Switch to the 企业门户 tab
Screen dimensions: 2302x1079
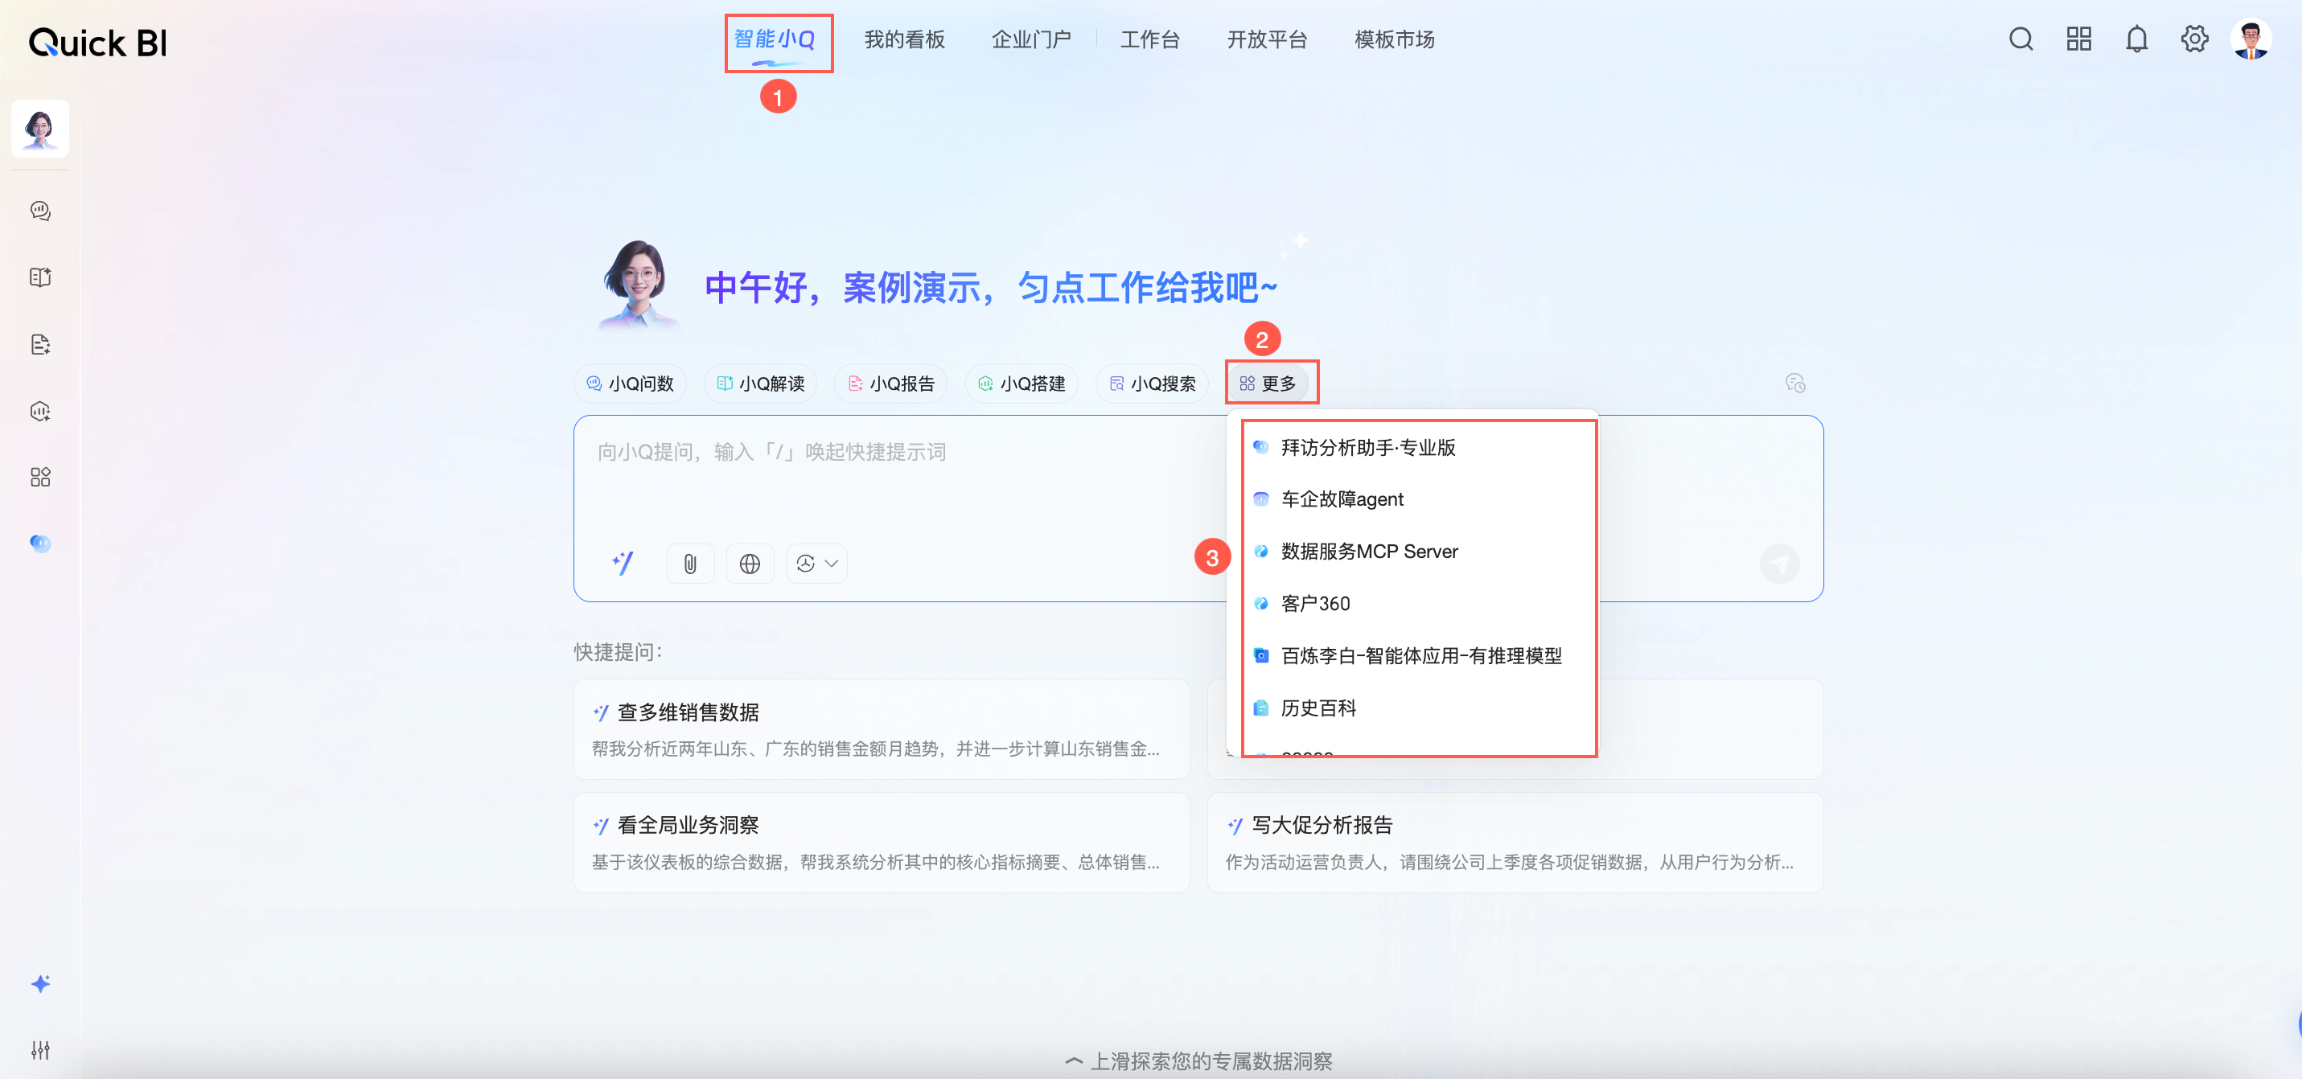pyautogui.click(x=1031, y=39)
